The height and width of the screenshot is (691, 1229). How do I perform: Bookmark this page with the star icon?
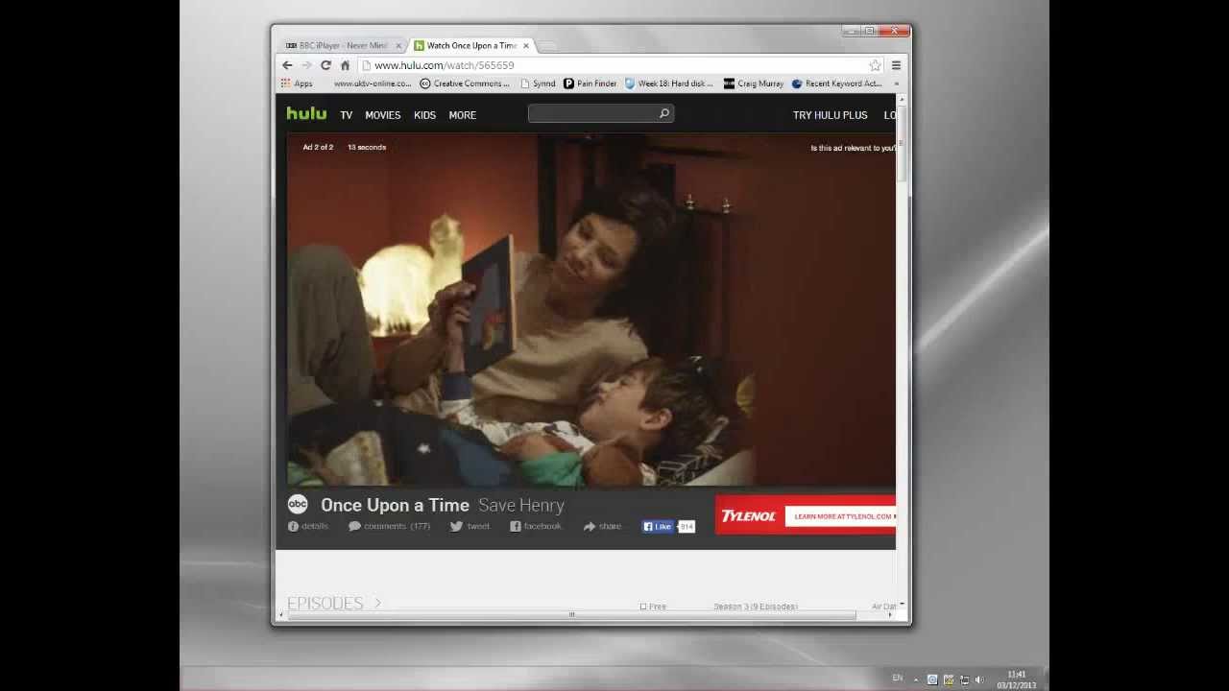[x=875, y=65]
